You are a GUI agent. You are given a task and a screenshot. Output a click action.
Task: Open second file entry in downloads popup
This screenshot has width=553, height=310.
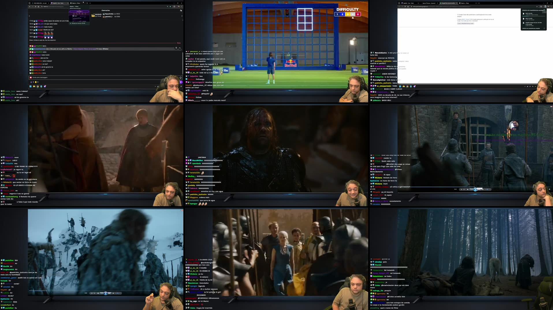click(x=534, y=19)
